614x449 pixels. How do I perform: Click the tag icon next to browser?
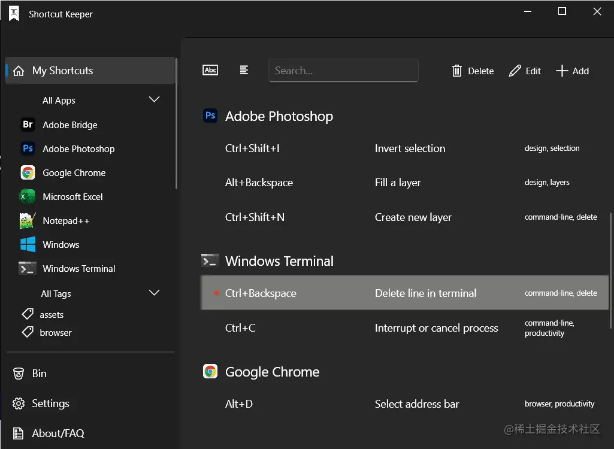[28, 332]
